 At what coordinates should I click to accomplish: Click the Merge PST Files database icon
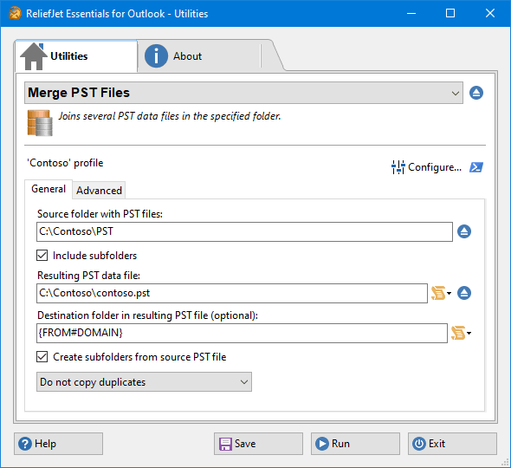40,122
